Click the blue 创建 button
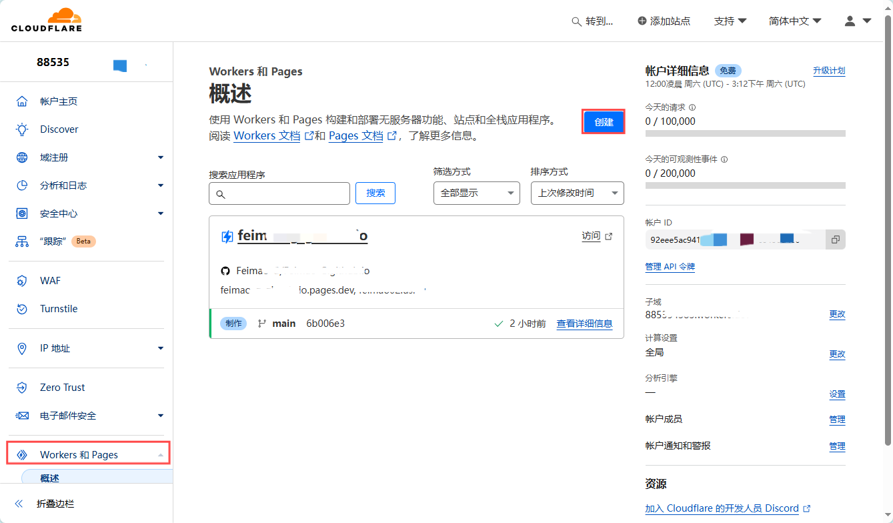Image resolution: width=893 pixels, height=523 pixels. (604, 122)
